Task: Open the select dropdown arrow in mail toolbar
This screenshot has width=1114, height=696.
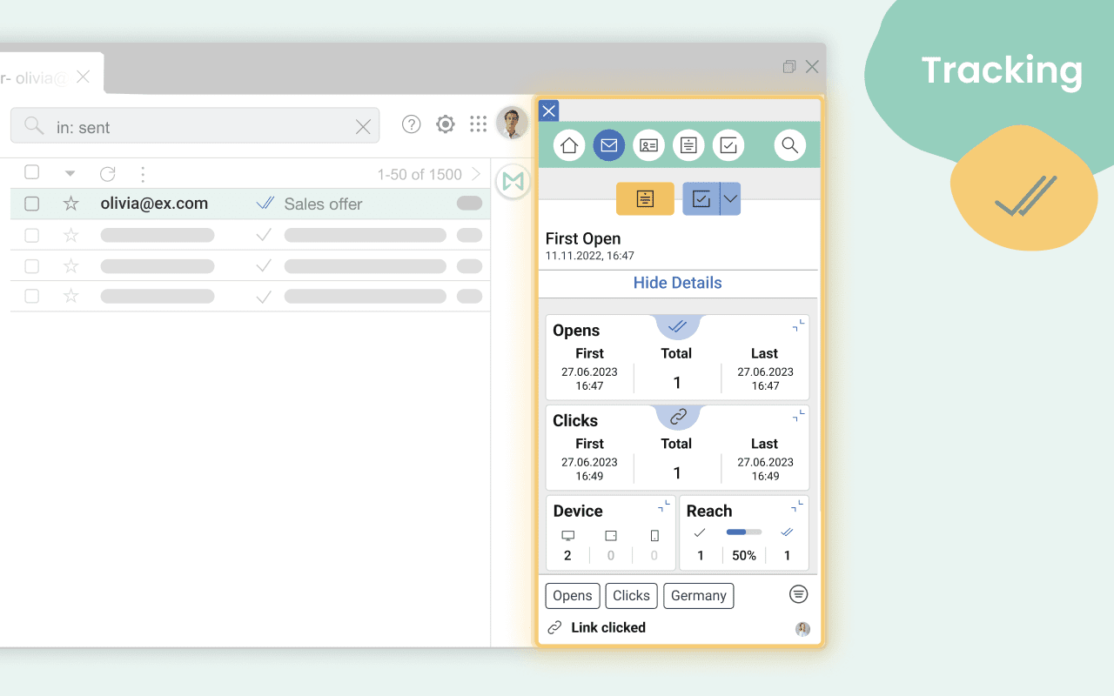Action: pyautogui.click(x=70, y=174)
